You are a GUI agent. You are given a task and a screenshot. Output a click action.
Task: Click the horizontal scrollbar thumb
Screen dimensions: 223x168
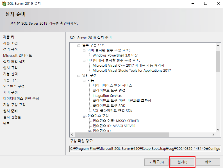[x=122, y=135]
